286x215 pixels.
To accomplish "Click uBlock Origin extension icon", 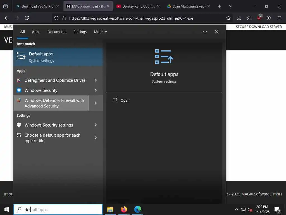I will tap(259, 18).
